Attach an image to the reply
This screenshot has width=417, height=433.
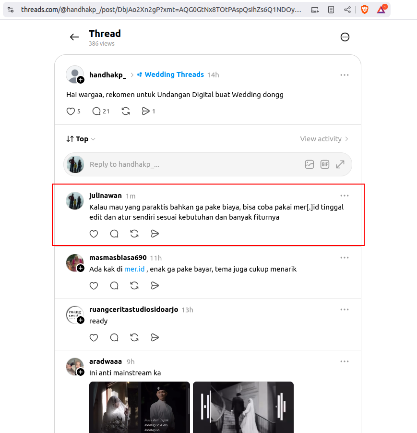coord(310,164)
